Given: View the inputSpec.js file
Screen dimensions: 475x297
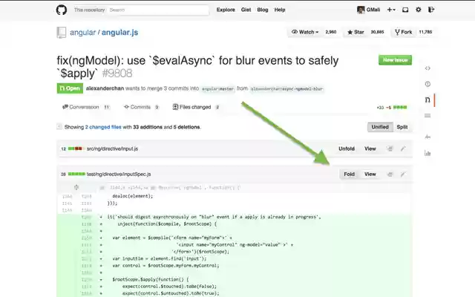Looking at the screenshot, I should (x=370, y=174).
